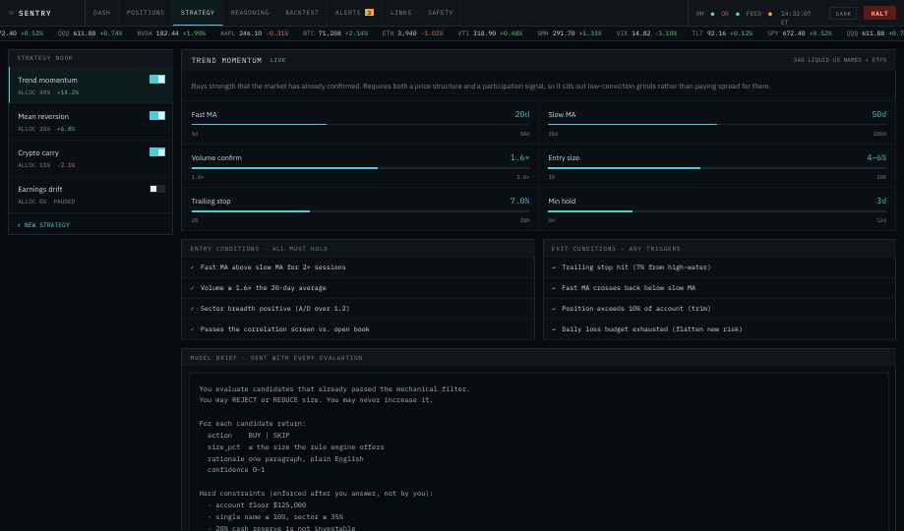
Task: Click the 'Fast MA crosses back below' exit condition
Action: 719,288
